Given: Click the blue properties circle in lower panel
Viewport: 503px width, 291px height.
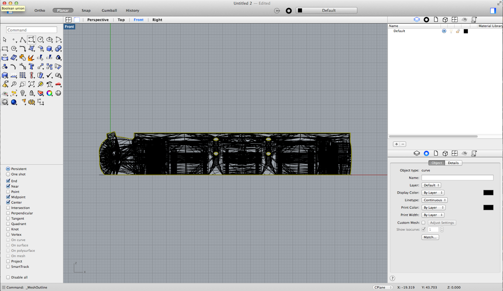Looking at the screenshot, I should point(426,153).
